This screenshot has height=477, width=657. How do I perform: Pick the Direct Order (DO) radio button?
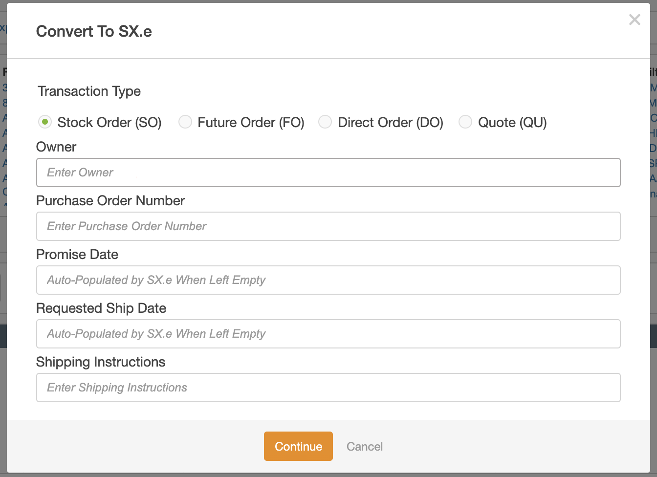[325, 122]
